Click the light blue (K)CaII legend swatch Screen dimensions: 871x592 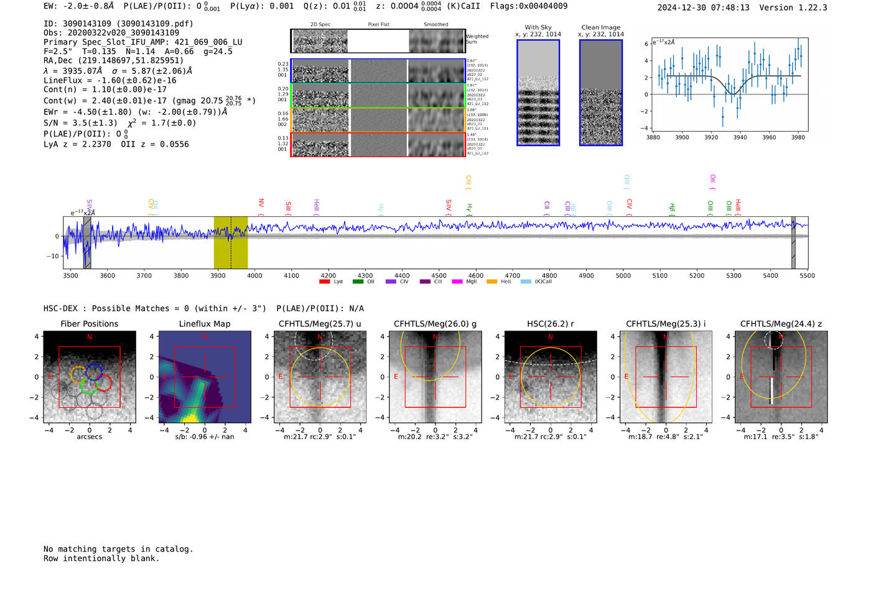click(x=526, y=281)
